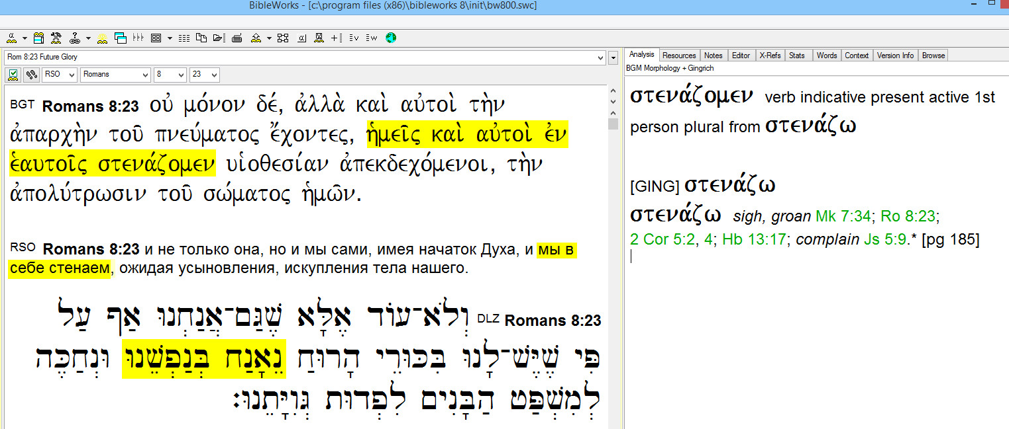The image size is (1009, 429).
Task: Open the 2 Cor 5:2 reference link
Action: (x=662, y=239)
